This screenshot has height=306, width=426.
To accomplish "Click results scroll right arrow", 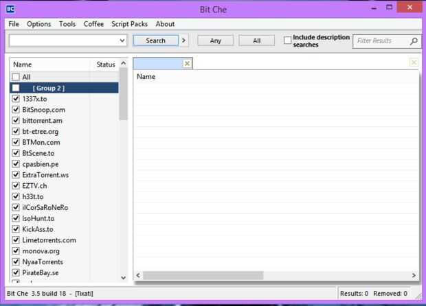I will [414, 275].
